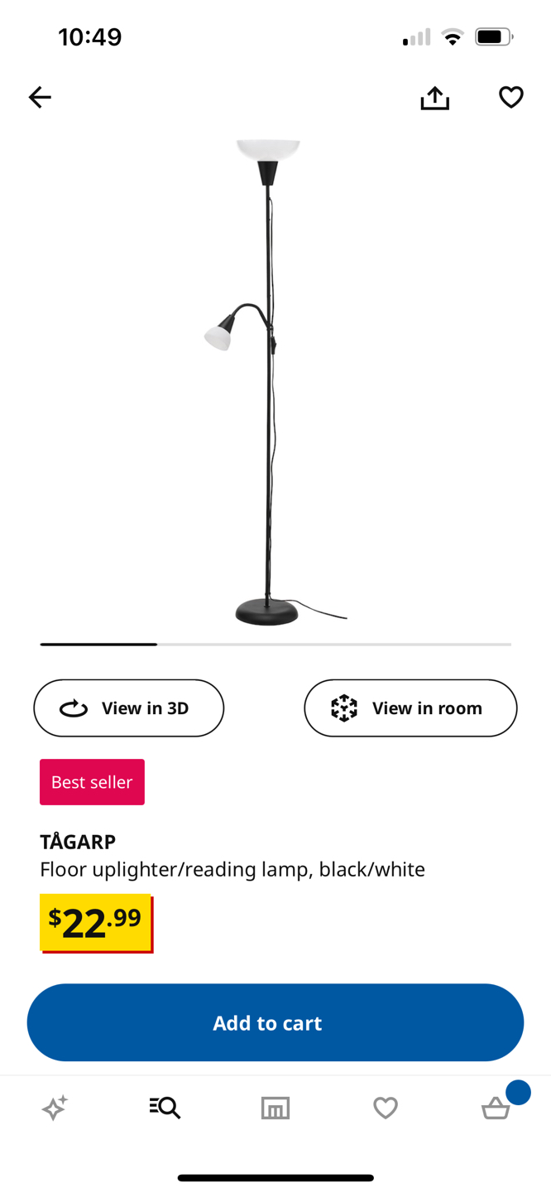This screenshot has height=1193, width=551.
Task: Switch to the search browse tab
Action: tap(165, 1108)
